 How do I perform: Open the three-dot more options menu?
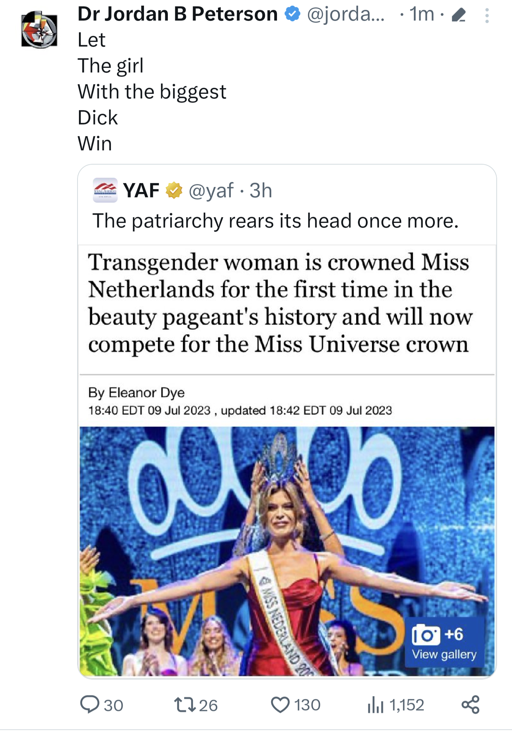[x=487, y=16]
